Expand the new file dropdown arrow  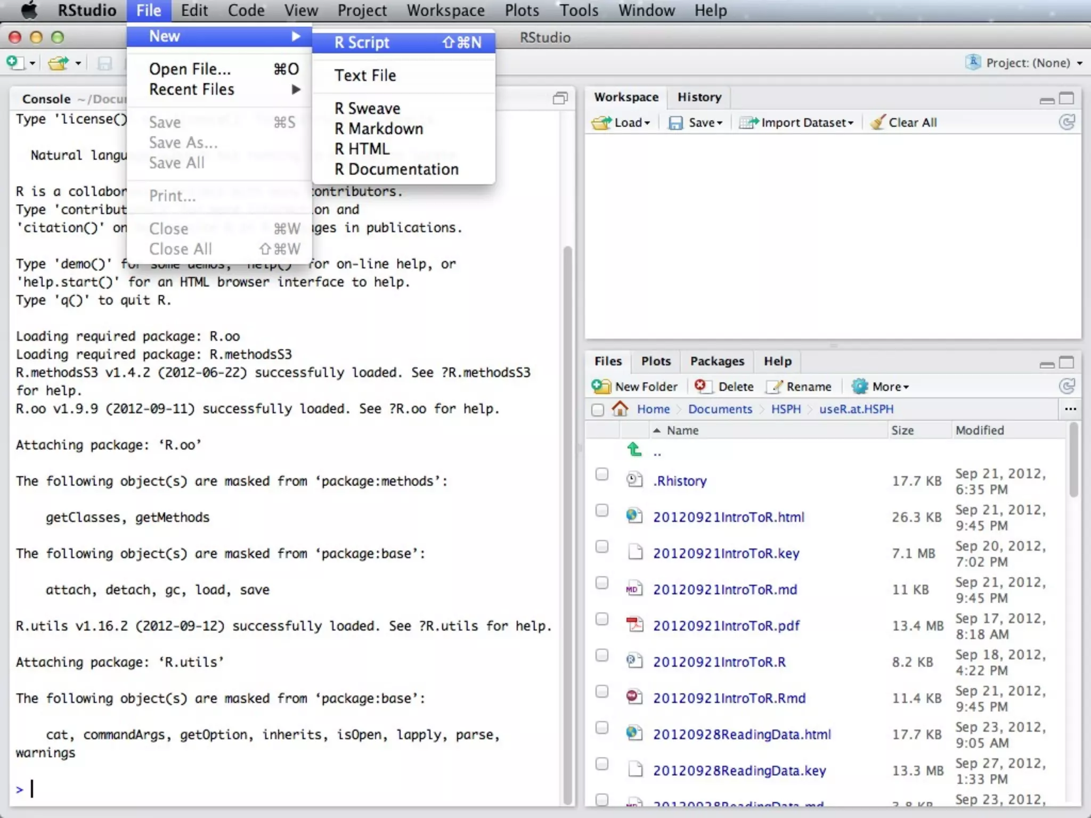point(32,63)
